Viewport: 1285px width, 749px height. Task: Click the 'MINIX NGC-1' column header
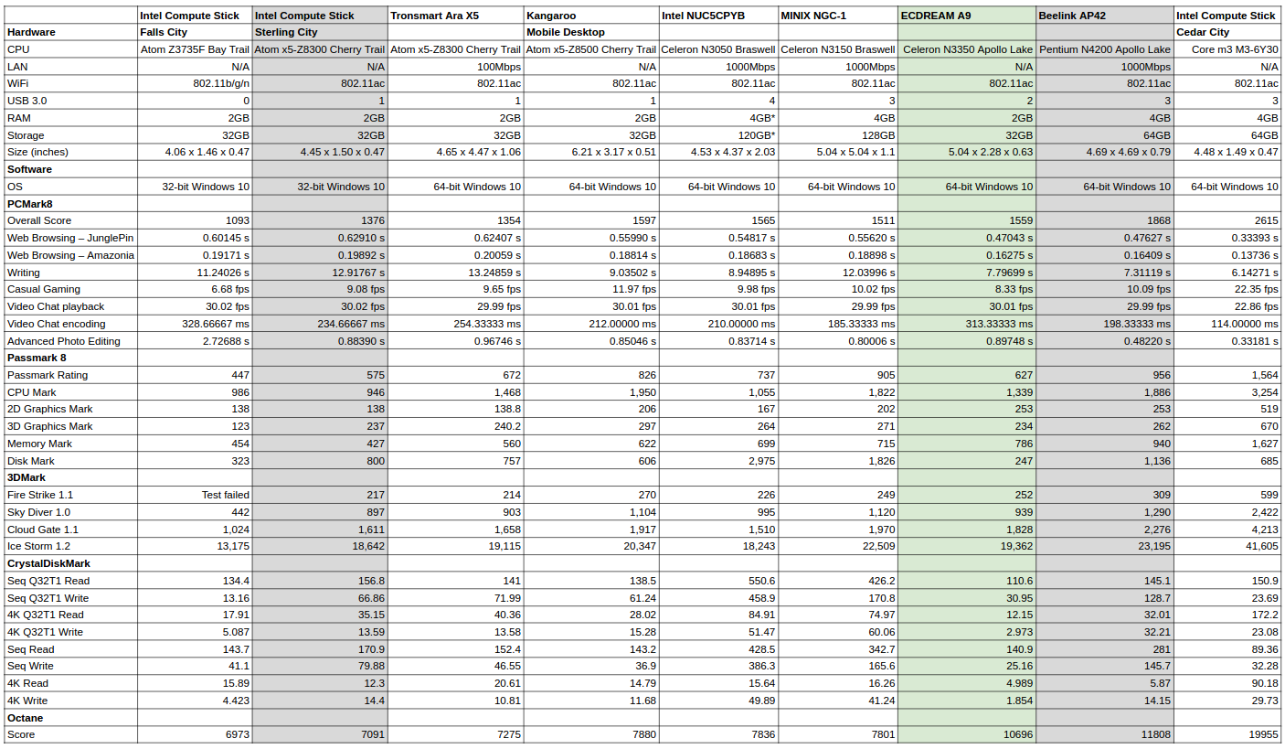tap(838, 16)
